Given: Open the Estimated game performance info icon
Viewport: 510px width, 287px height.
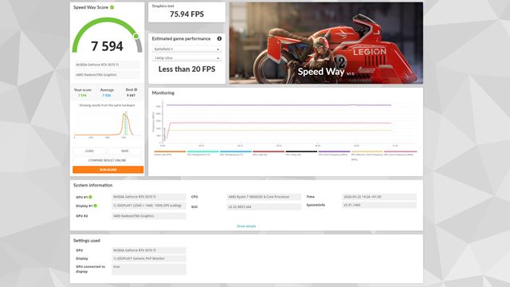Looking at the screenshot, I should pos(219,38).
